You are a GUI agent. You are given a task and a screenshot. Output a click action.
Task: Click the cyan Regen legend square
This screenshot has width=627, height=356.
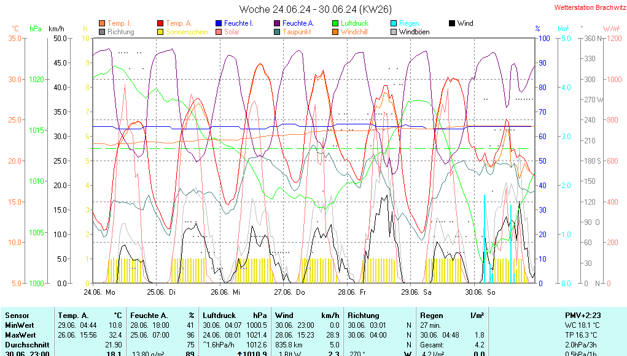[x=394, y=23]
